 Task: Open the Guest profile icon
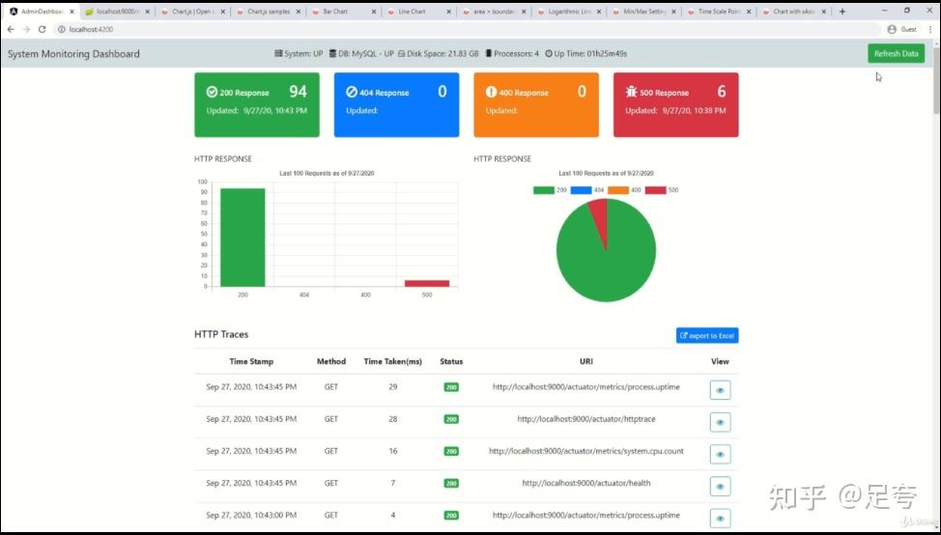pyautogui.click(x=891, y=29)
